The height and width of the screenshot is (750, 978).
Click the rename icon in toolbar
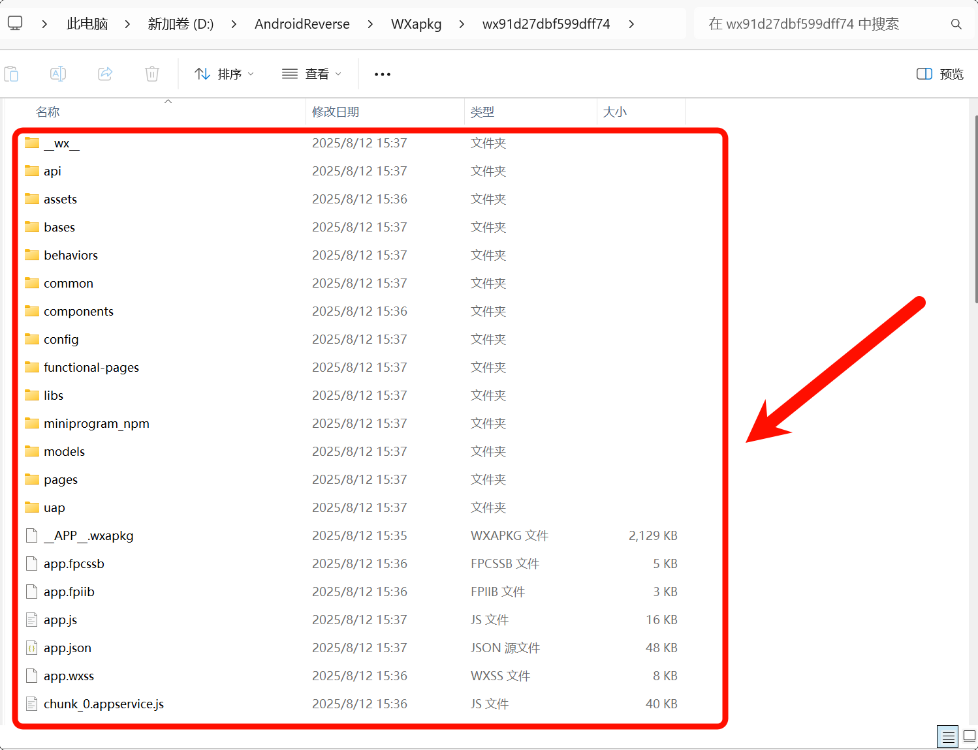click(58, 74)
